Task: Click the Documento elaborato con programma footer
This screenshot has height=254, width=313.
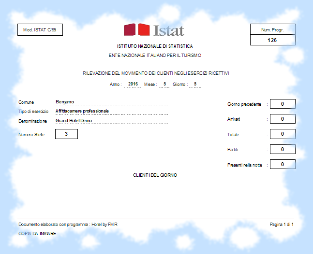Action: [x=68, y=225]
